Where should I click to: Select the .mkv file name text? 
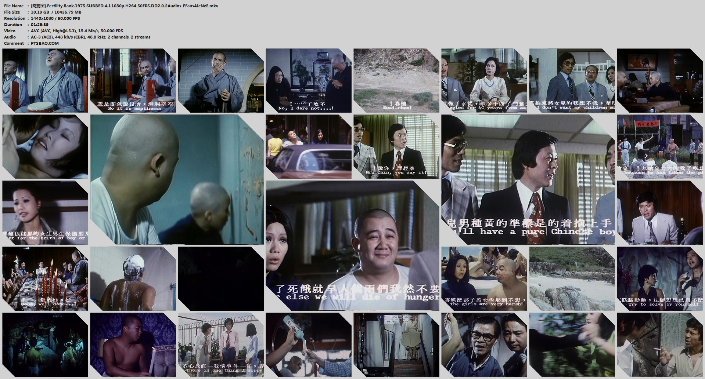(125, 6)
